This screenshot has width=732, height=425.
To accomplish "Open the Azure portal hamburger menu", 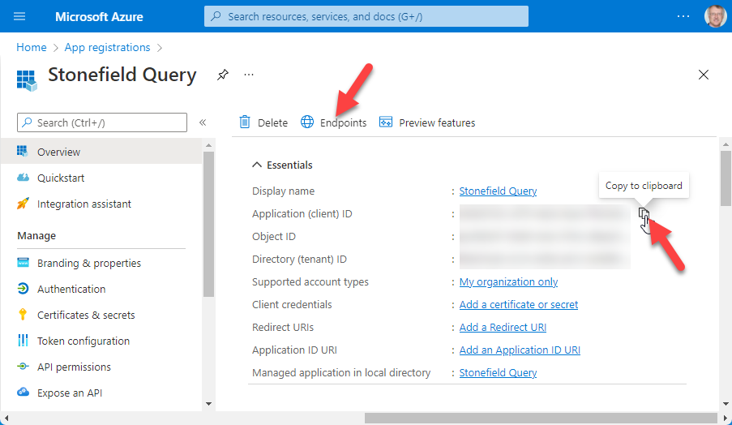I will tap(20, 16).
